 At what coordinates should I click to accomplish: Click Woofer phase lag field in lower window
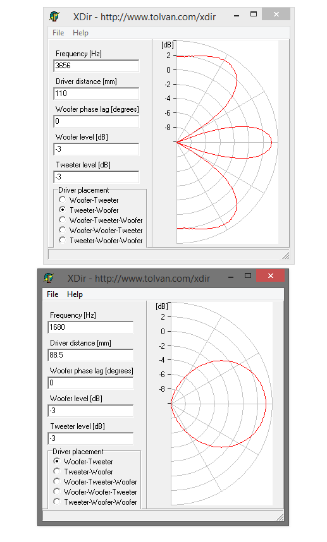click(90, 383)
